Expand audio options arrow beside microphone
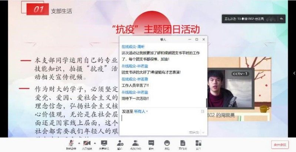296x152 pixels. tap(79, 143)
